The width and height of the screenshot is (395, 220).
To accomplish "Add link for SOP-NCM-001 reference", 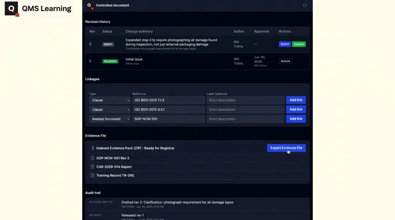I will [296, 119].
